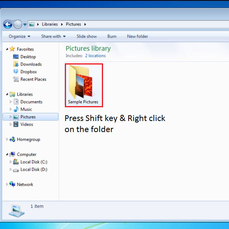This screenshot has width=229, height=229.
Task: Click Burn in the toolbar
Action: (112, 36)
